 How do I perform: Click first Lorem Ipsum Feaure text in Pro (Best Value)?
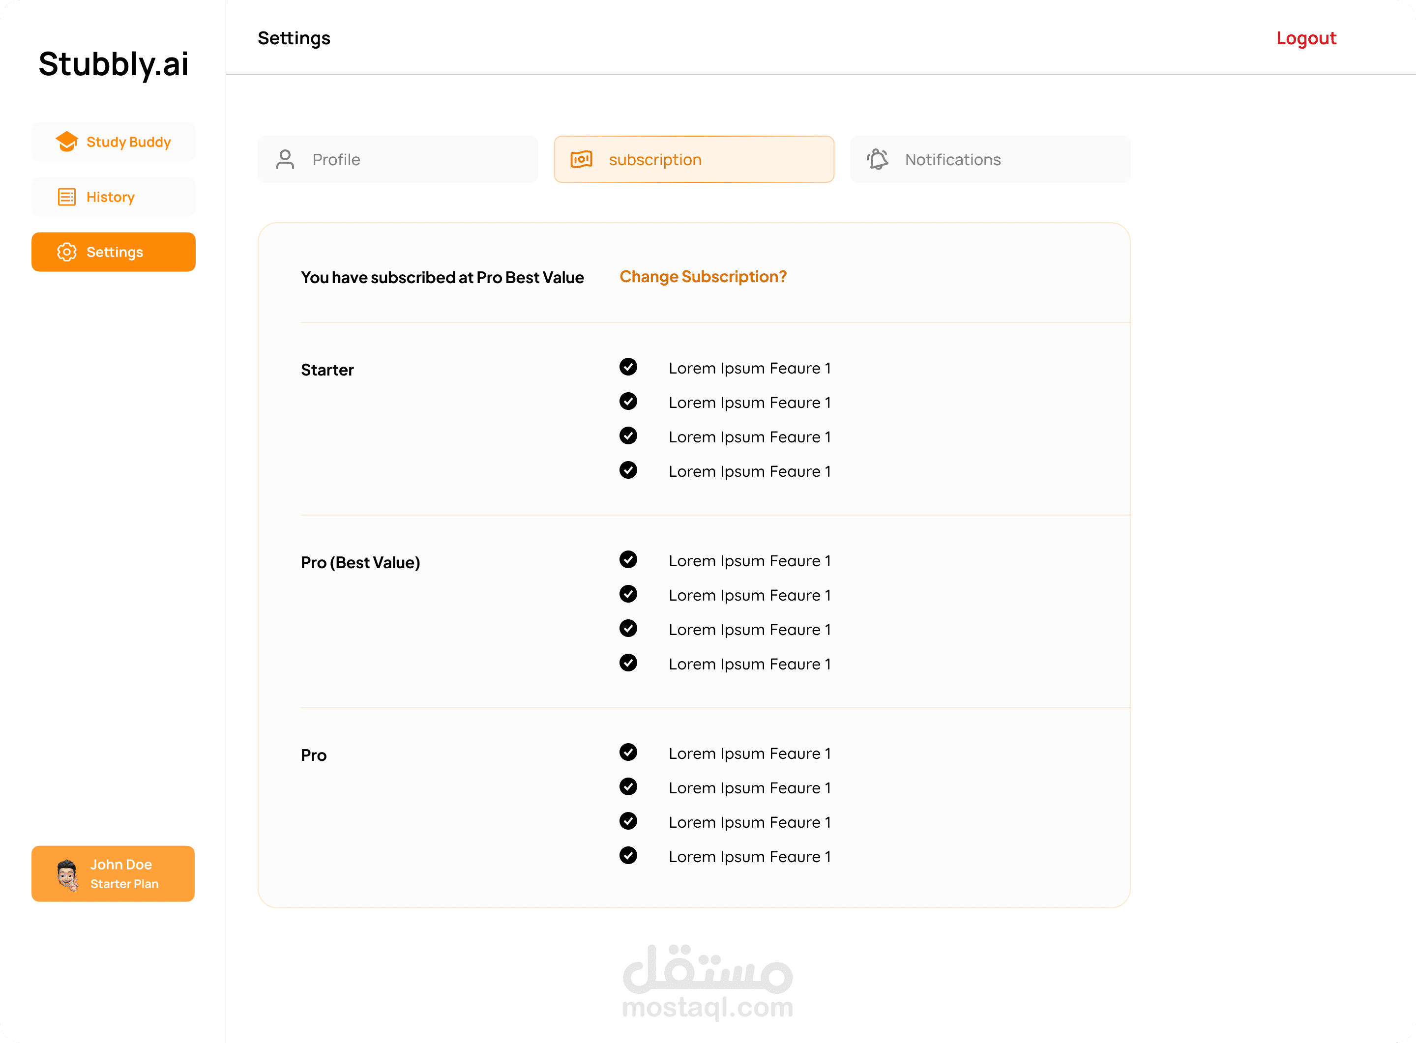(x=750, y=561)
